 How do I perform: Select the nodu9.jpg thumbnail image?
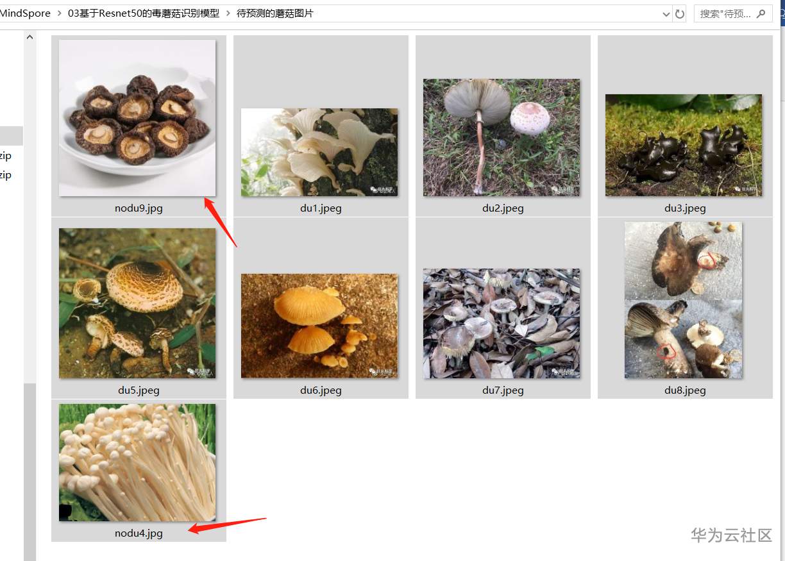[x=137, y=118]
